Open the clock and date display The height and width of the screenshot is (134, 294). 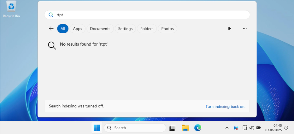click(273, 128)
